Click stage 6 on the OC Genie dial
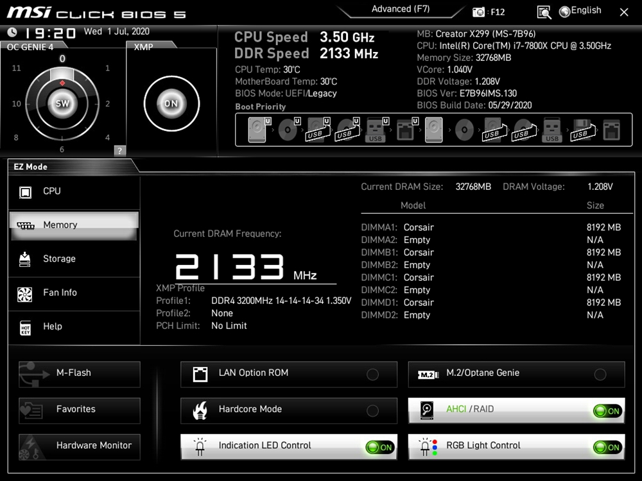 pos(62,149)
